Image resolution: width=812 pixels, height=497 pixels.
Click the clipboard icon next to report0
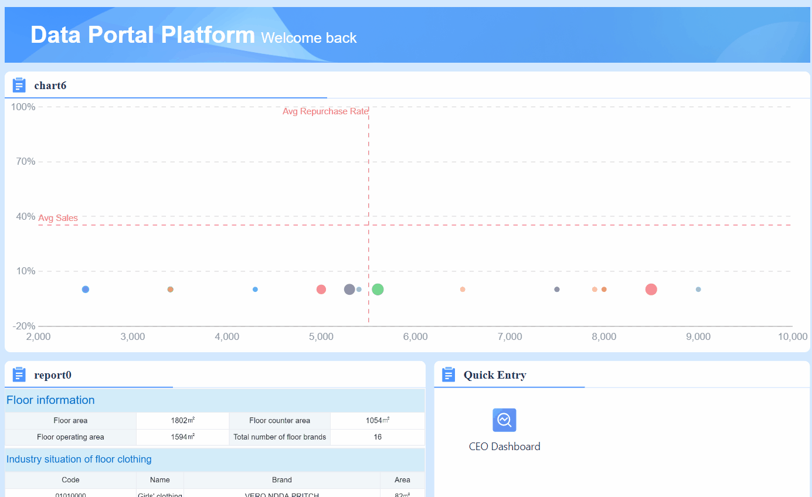pyautogui.click(x=19, y=375)
